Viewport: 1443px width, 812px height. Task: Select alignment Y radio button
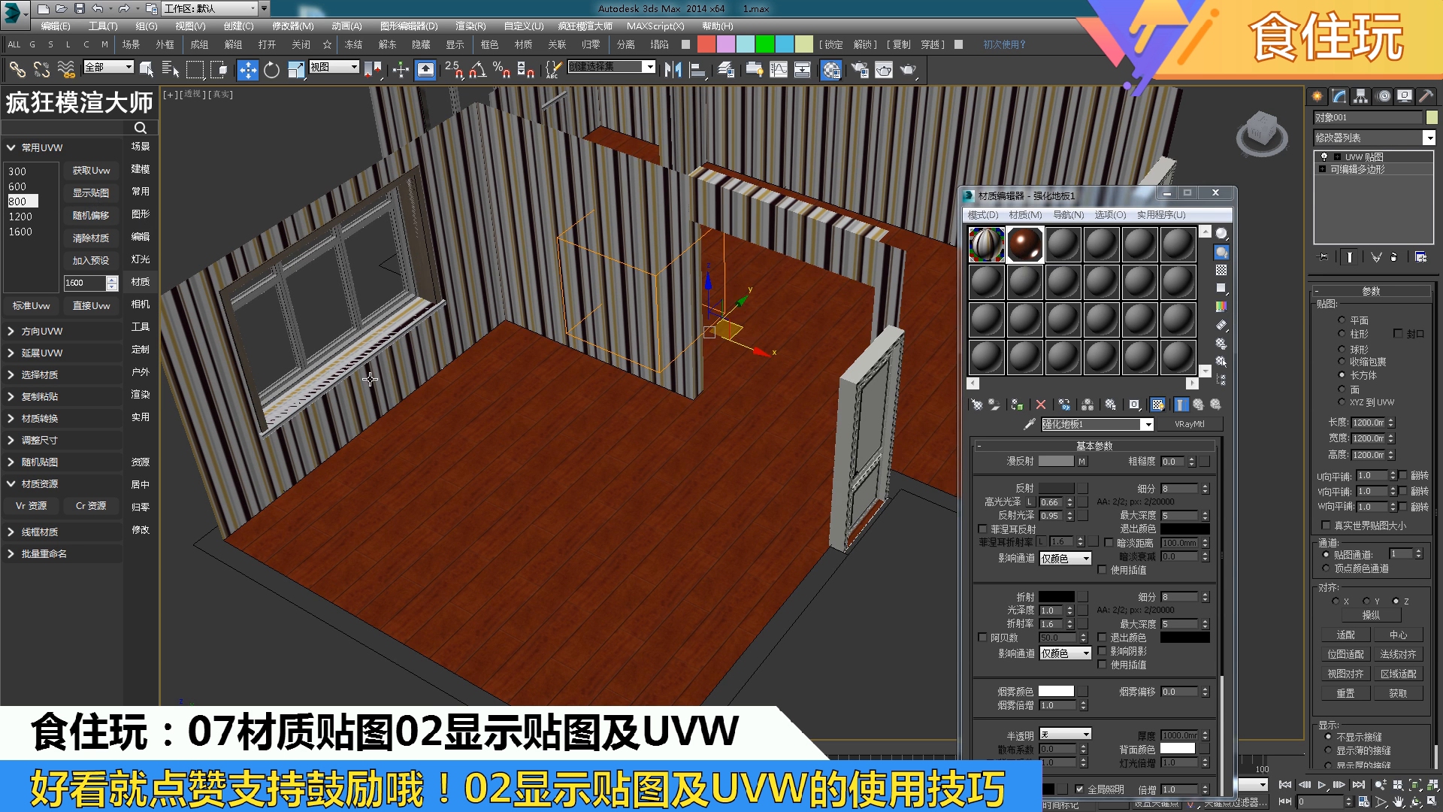pos(1366,601)
